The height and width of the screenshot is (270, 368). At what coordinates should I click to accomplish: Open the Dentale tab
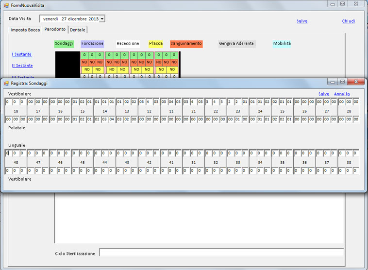point(78,30)
